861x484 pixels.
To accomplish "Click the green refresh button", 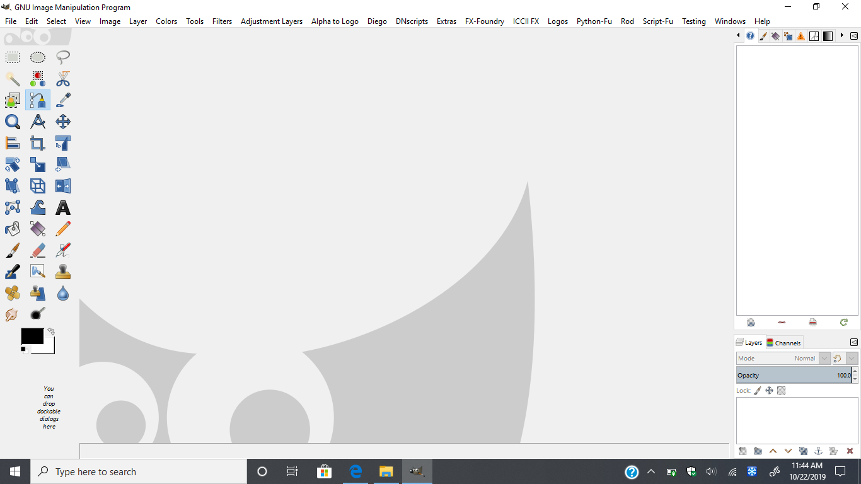I will click(x=844, y=322).
